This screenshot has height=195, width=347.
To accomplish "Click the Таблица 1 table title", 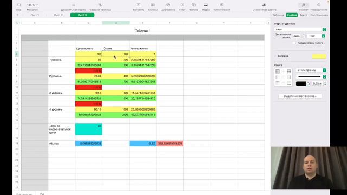I will 143,31.
